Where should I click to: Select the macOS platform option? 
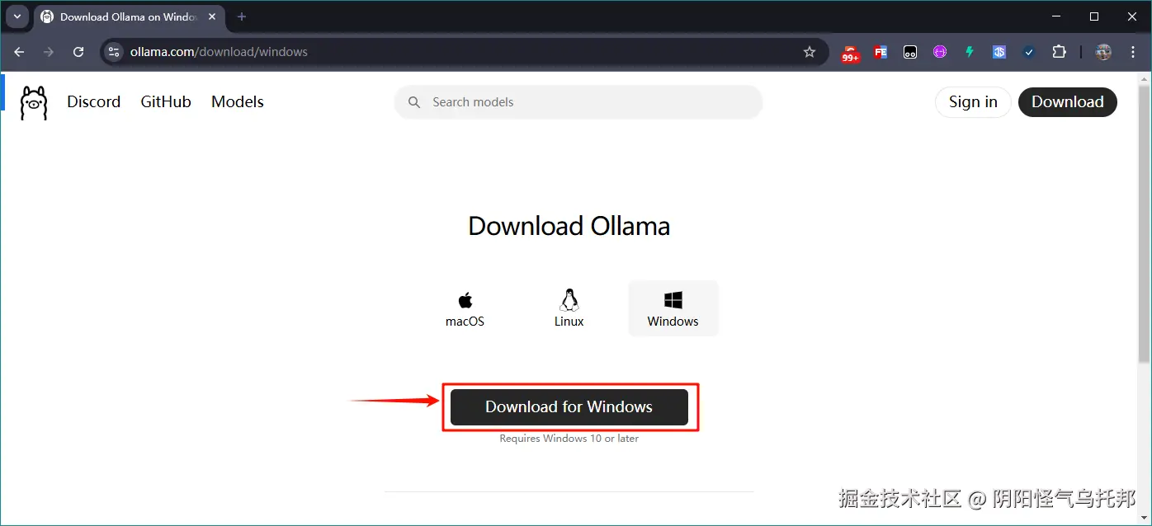coord(465,308)
